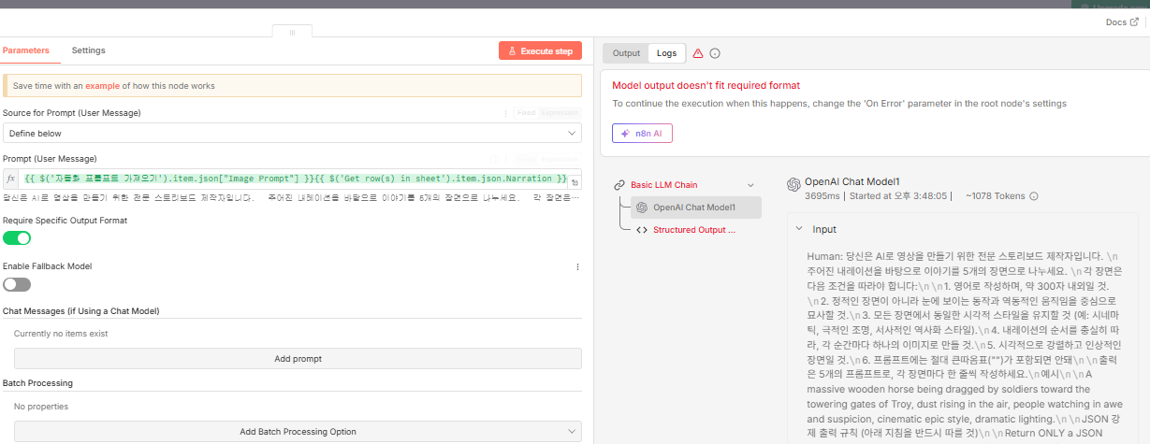Collapse the Basic LLM Chain tree

(750, 185)
